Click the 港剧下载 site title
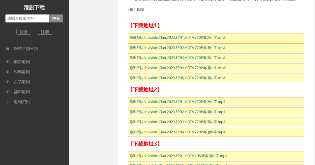The height and width of the screenshot is (165, 315). pyautogui.click(x=34, y=8)
